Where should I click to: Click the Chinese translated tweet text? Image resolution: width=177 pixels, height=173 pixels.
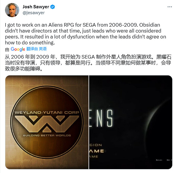pyautogui.click(x=88, y=63)
